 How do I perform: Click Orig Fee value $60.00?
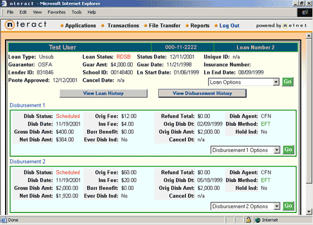coord(129,172)
